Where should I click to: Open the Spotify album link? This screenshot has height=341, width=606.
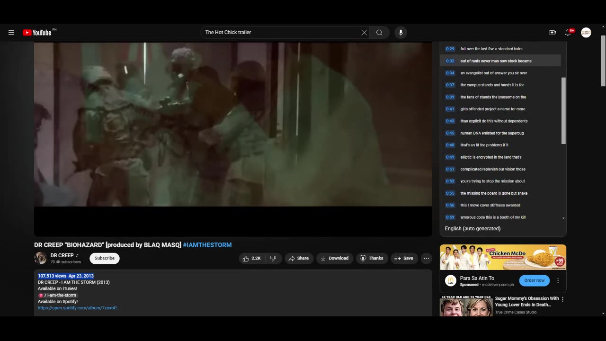(x=79, y=308)
